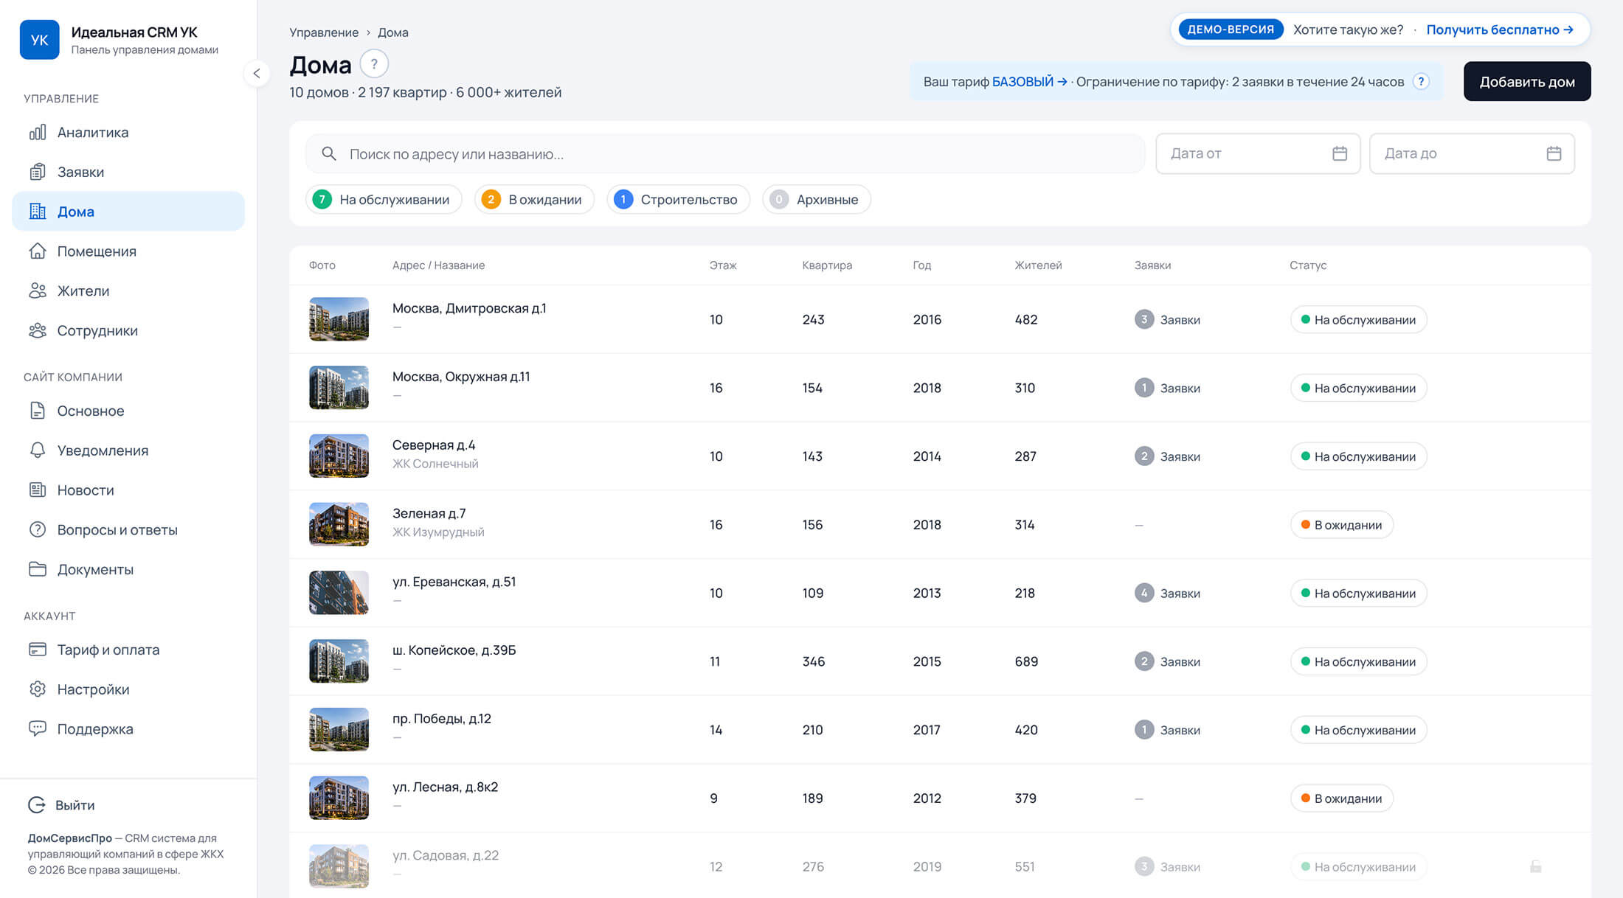1623x898 pixels.
Task: Toggle the В ожидании filter chip
Action: coord(534,199)
